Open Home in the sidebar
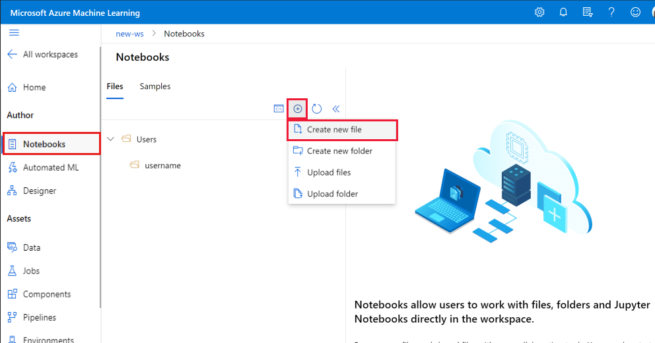 click(x=26, y=87)
